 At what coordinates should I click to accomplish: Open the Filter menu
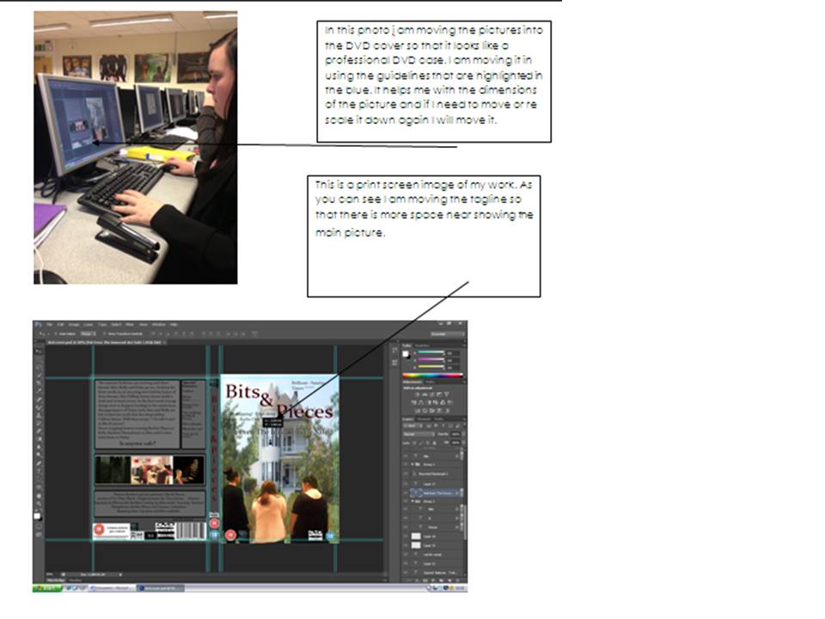[x=130, y=325]
